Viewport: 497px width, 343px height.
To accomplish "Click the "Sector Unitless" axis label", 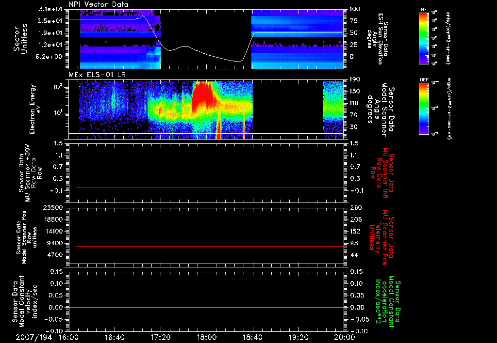I will tap(20, 39).
